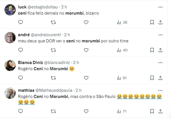View analytics showing 38 views

(x=122, y=22)
